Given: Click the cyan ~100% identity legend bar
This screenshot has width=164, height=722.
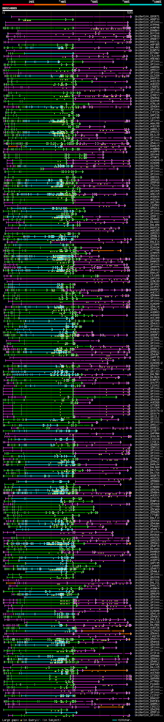Looking at the screenshot, I should (x=146, y=5).
